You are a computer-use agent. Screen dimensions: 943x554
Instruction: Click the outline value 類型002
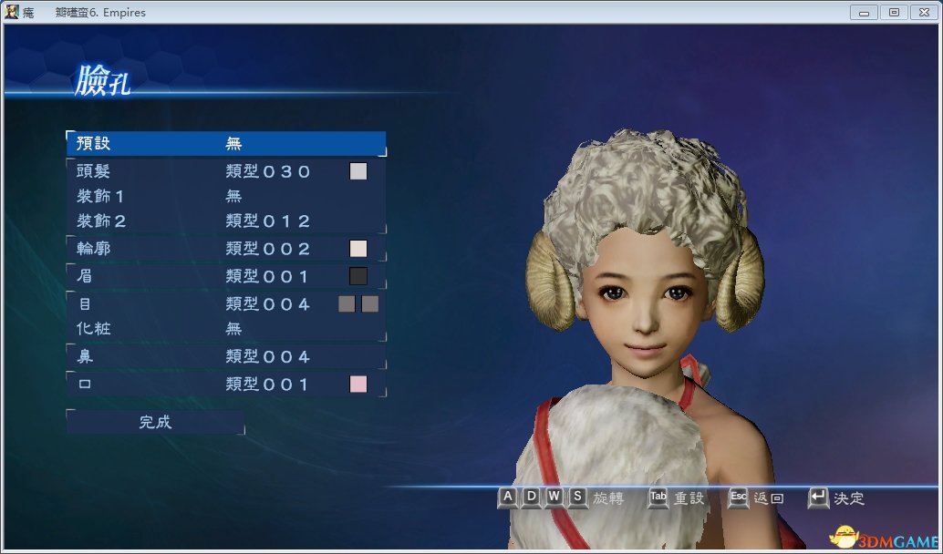(x=268, y=249)
